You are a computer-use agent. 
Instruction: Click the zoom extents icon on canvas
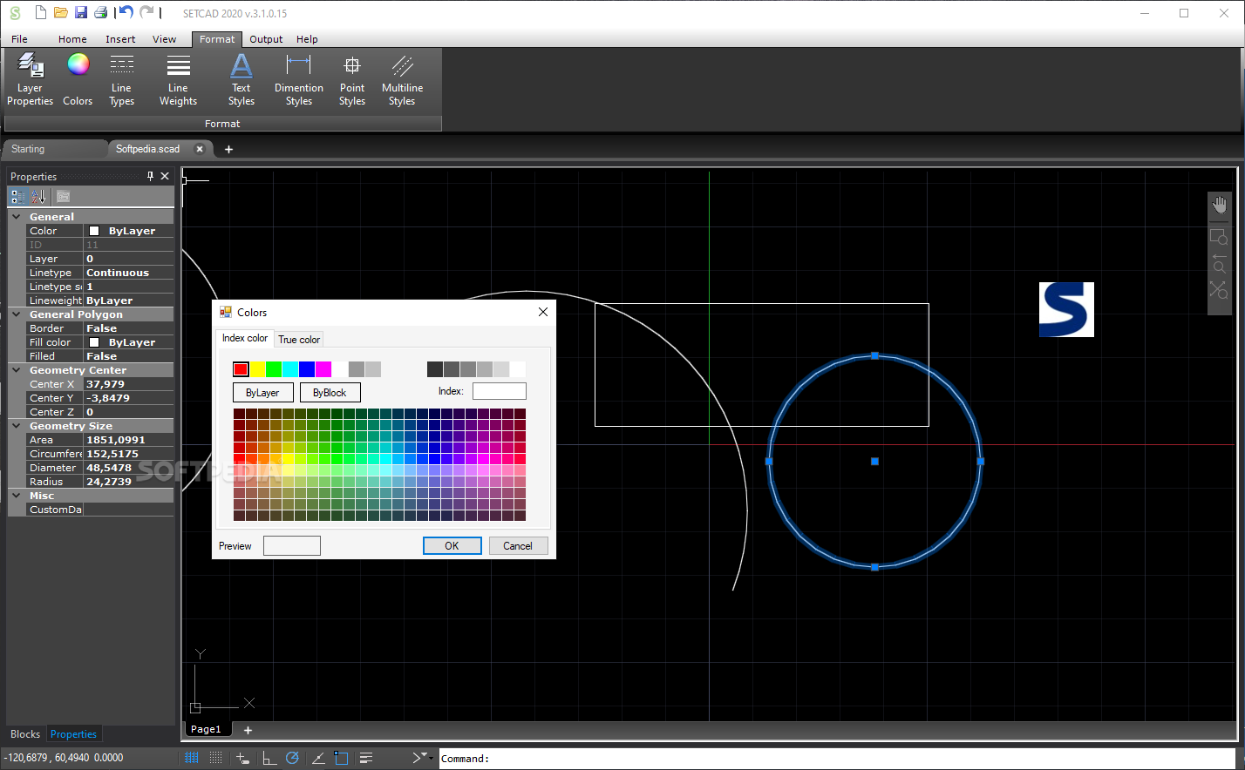pyautogui.click(x=1219, y=290)
